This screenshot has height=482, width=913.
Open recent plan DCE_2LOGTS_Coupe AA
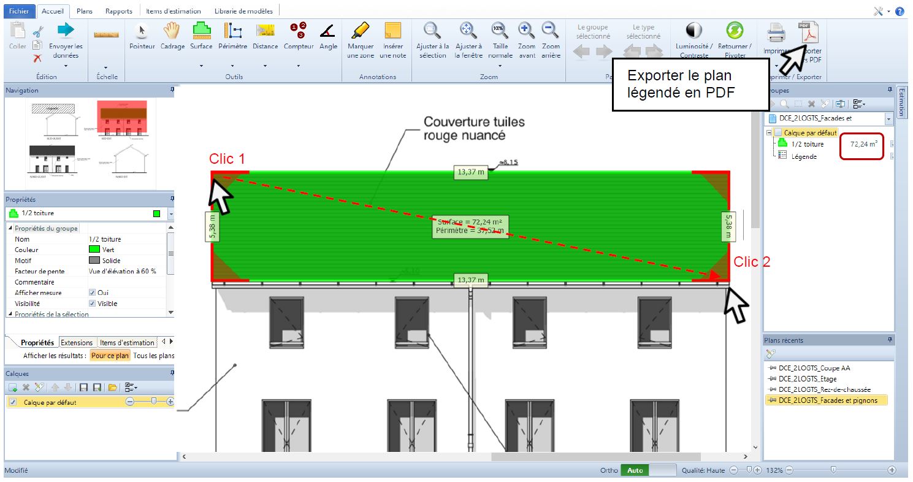(x=814, y=368)
